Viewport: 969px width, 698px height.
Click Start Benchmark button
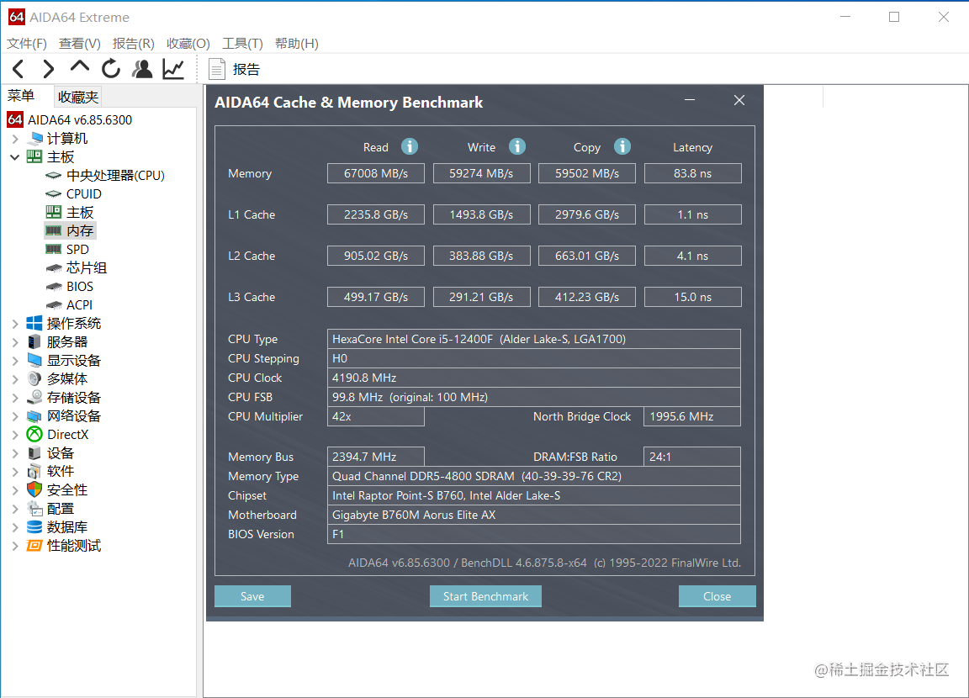pyautogui.click(x=485, y=596)
